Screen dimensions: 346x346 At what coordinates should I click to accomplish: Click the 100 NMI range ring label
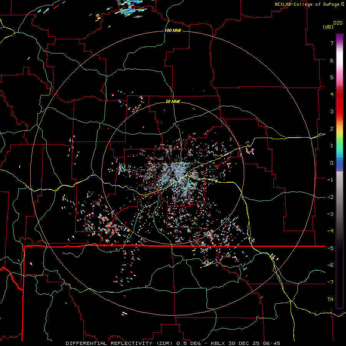173,30
